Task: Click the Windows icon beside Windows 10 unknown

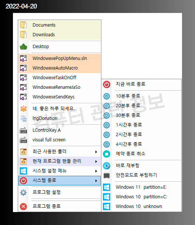Action: 107,206
